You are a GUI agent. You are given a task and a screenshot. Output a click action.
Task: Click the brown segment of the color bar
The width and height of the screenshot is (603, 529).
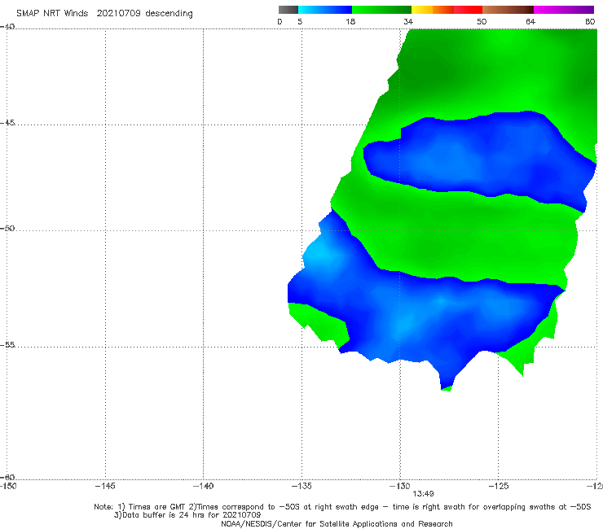(508, 10)
